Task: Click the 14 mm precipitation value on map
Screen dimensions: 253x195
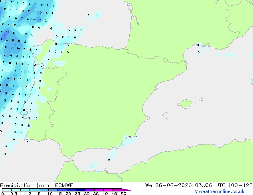Action: [40, 20]
